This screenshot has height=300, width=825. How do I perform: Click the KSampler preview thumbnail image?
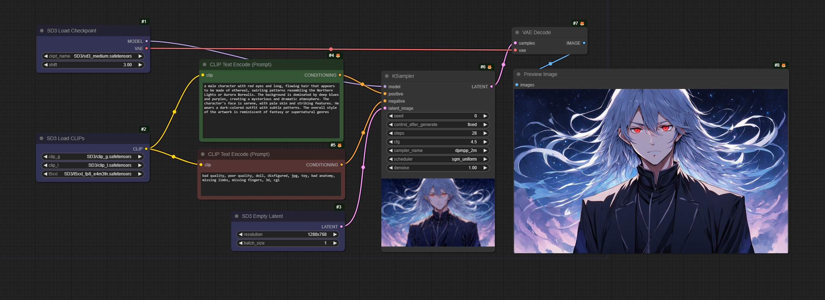tap(438, 212)
